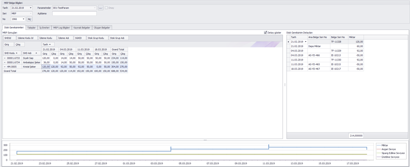Click the İzleme Kodu Id field button
This screenshot has height=167, width=410.
click(x=27, y=38)
